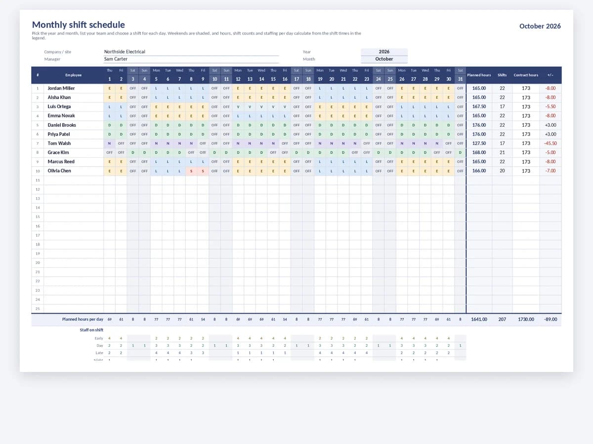Select Olivia Chen's shift count 20
This screenshot has width=593, height=444.
click(x=502, y=171)
